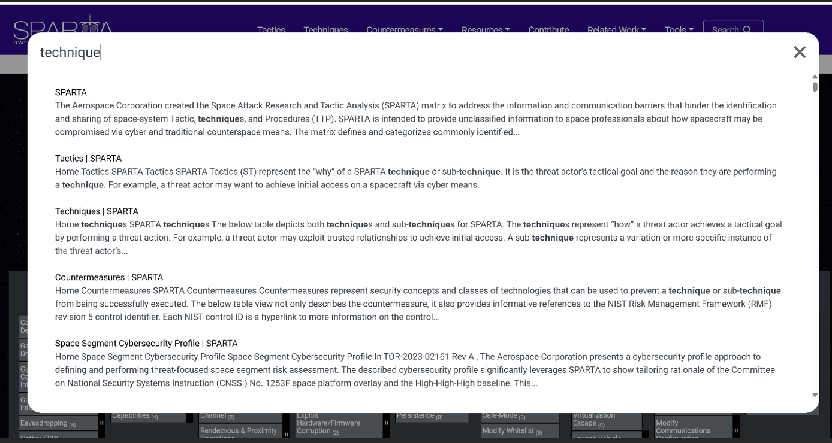Open the 'Techniques | SPARTA' result
The width and height of the screenshot is (832, 443).
[97, 211]
